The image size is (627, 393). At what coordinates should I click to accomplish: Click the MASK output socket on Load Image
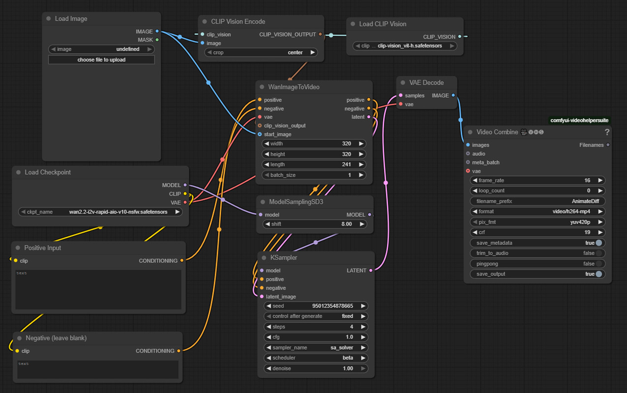click(157, 40)
